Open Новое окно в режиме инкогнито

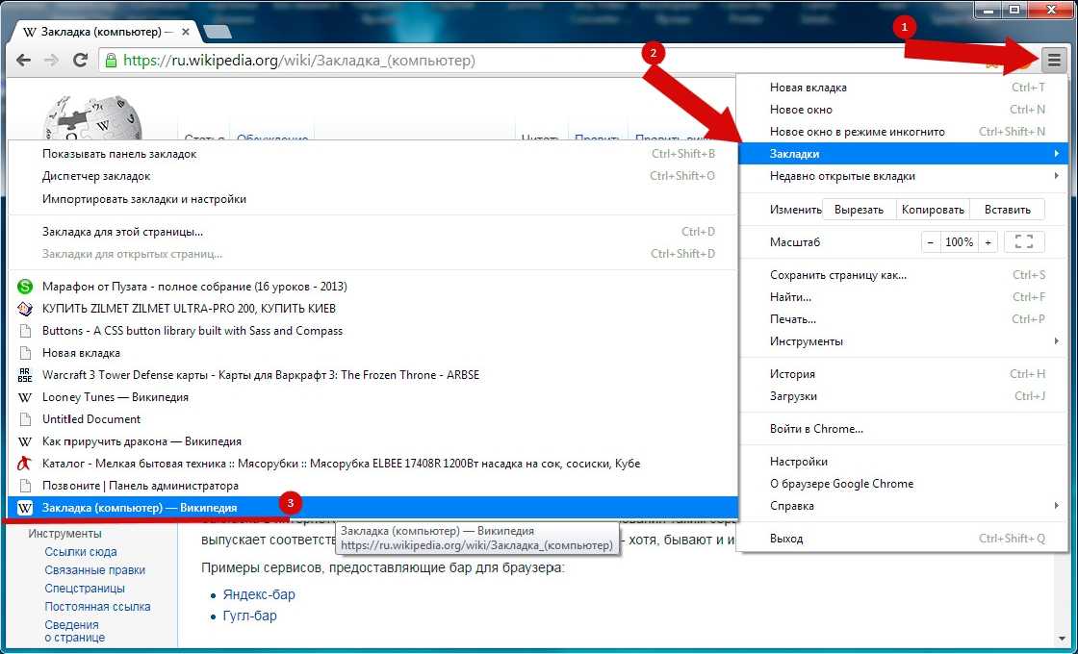[904, 131]
